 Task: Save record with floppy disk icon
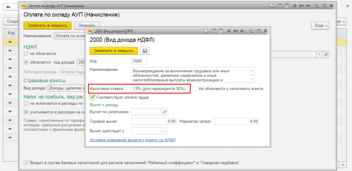click(x=145, y=51)
